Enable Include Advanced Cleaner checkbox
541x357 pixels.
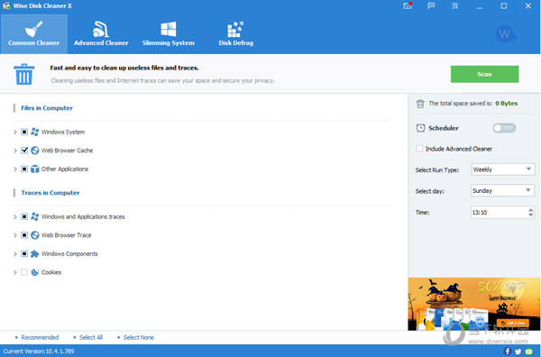[419, 149]
